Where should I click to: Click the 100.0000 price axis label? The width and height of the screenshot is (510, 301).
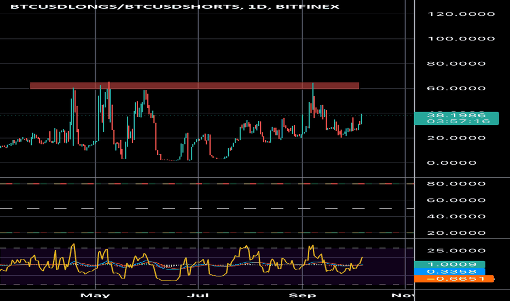[461, 39]
